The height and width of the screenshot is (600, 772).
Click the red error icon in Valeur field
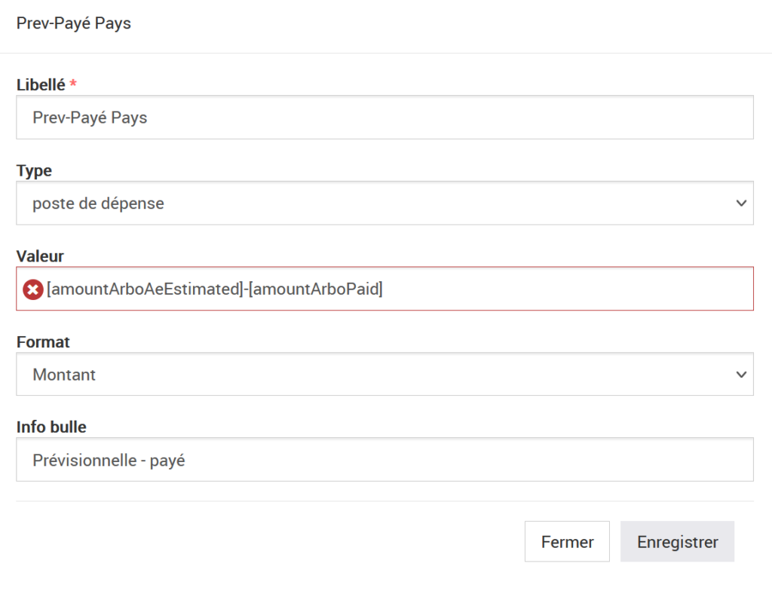coord(32,289)
